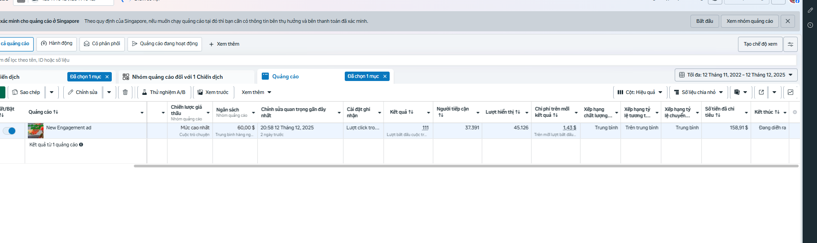The width and height of the screenshot is (817, 243).
Task: Sort by the Kết quả column arrows
Action: pos(411,112)
